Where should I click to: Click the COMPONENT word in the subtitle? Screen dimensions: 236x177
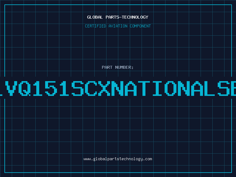click(x=140, y=26)
